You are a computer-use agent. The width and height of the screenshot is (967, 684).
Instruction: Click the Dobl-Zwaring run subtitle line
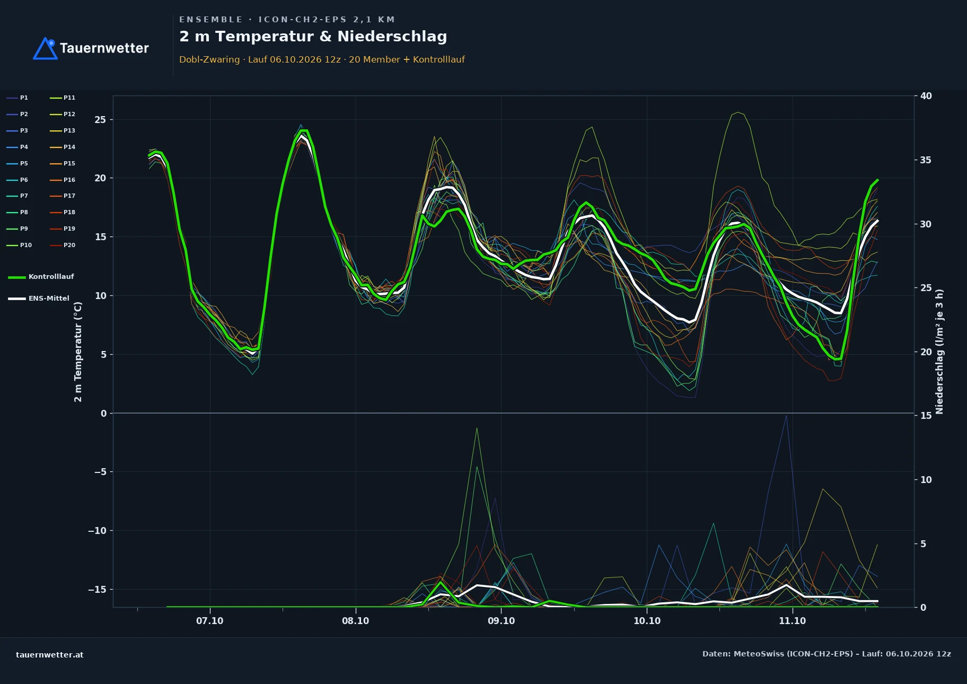click(x=322, y=59)
